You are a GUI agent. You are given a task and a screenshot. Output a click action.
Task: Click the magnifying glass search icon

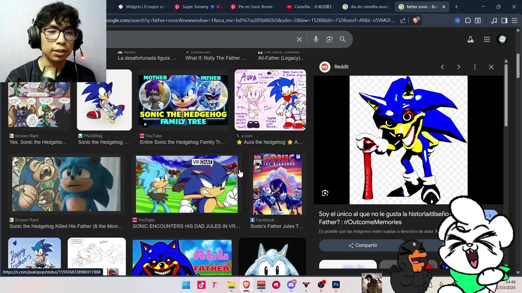tap(343, 39)
